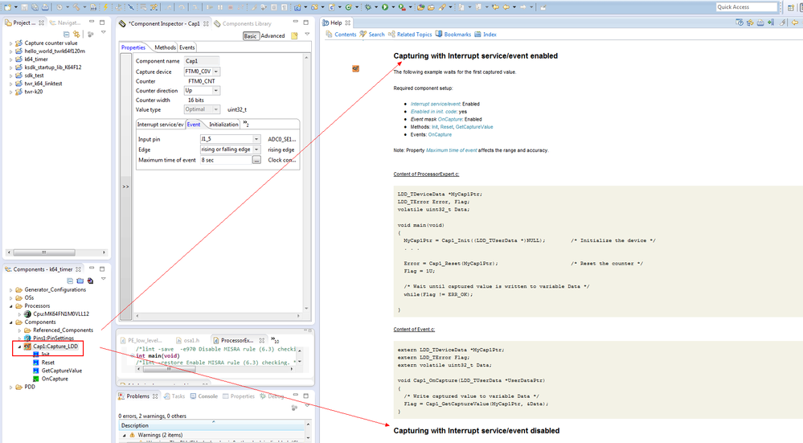The height and width of the screenshot is (443, 803).
Task: Click the Bookmarks book icon in Help
Action: (x=439, y=34)
